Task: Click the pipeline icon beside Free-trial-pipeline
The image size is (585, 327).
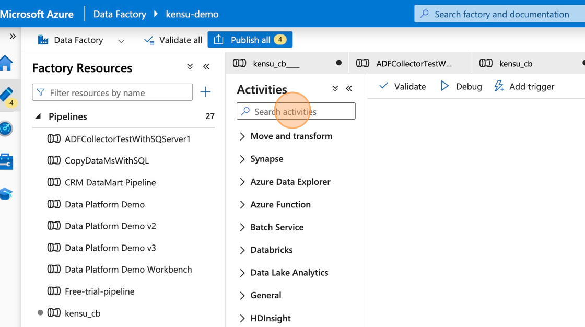Action: (x=54, y=291)
